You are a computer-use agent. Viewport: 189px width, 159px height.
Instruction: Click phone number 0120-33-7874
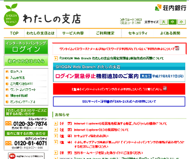tap(30, 124)
